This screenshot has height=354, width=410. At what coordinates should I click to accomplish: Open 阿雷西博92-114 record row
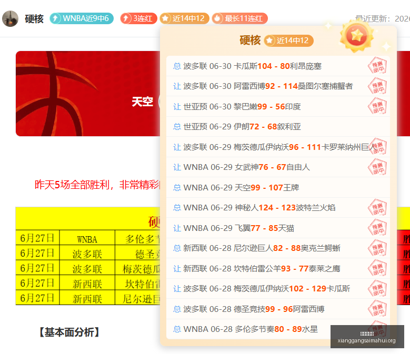(278, 86)
